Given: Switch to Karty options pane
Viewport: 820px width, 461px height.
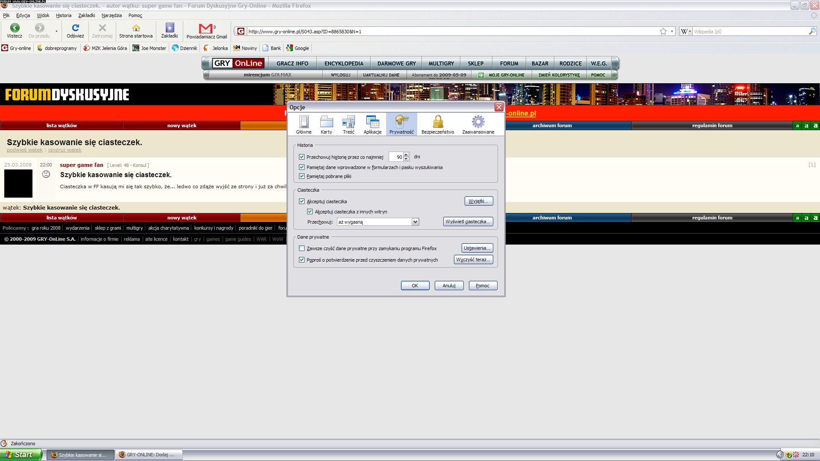Looking at the screenshot, I should click(x=326, y=124).
